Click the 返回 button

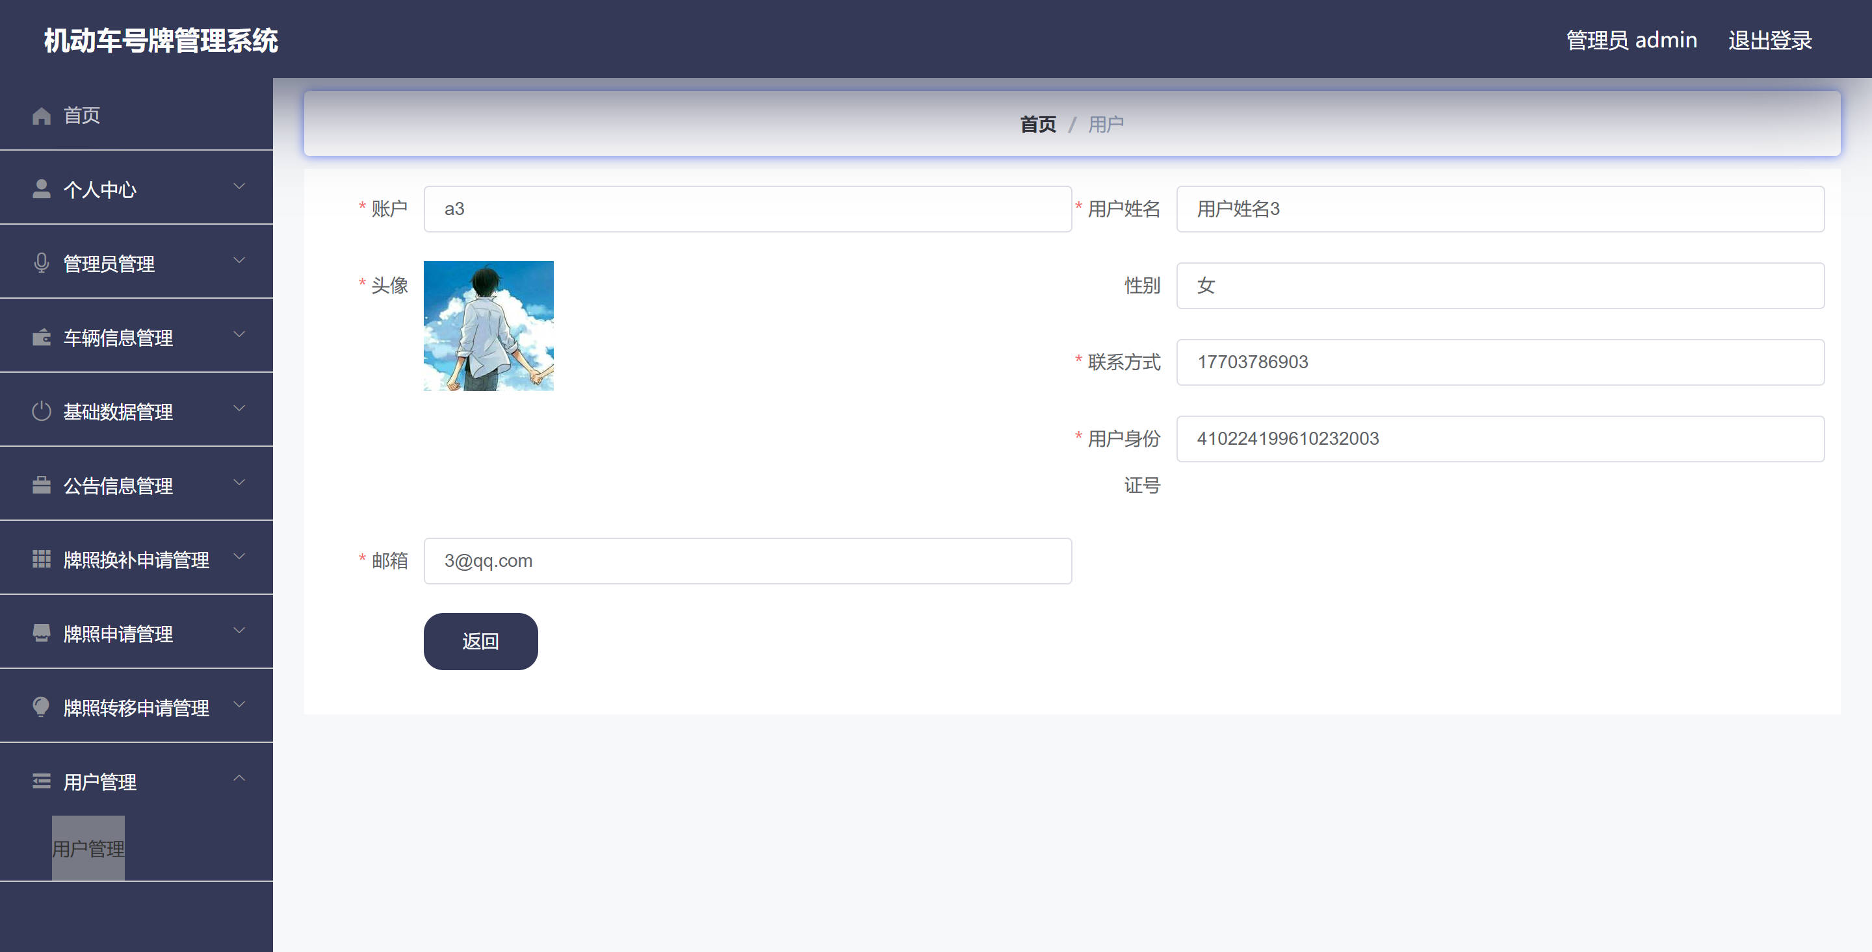pyautogui.click(x=480, y=641)
